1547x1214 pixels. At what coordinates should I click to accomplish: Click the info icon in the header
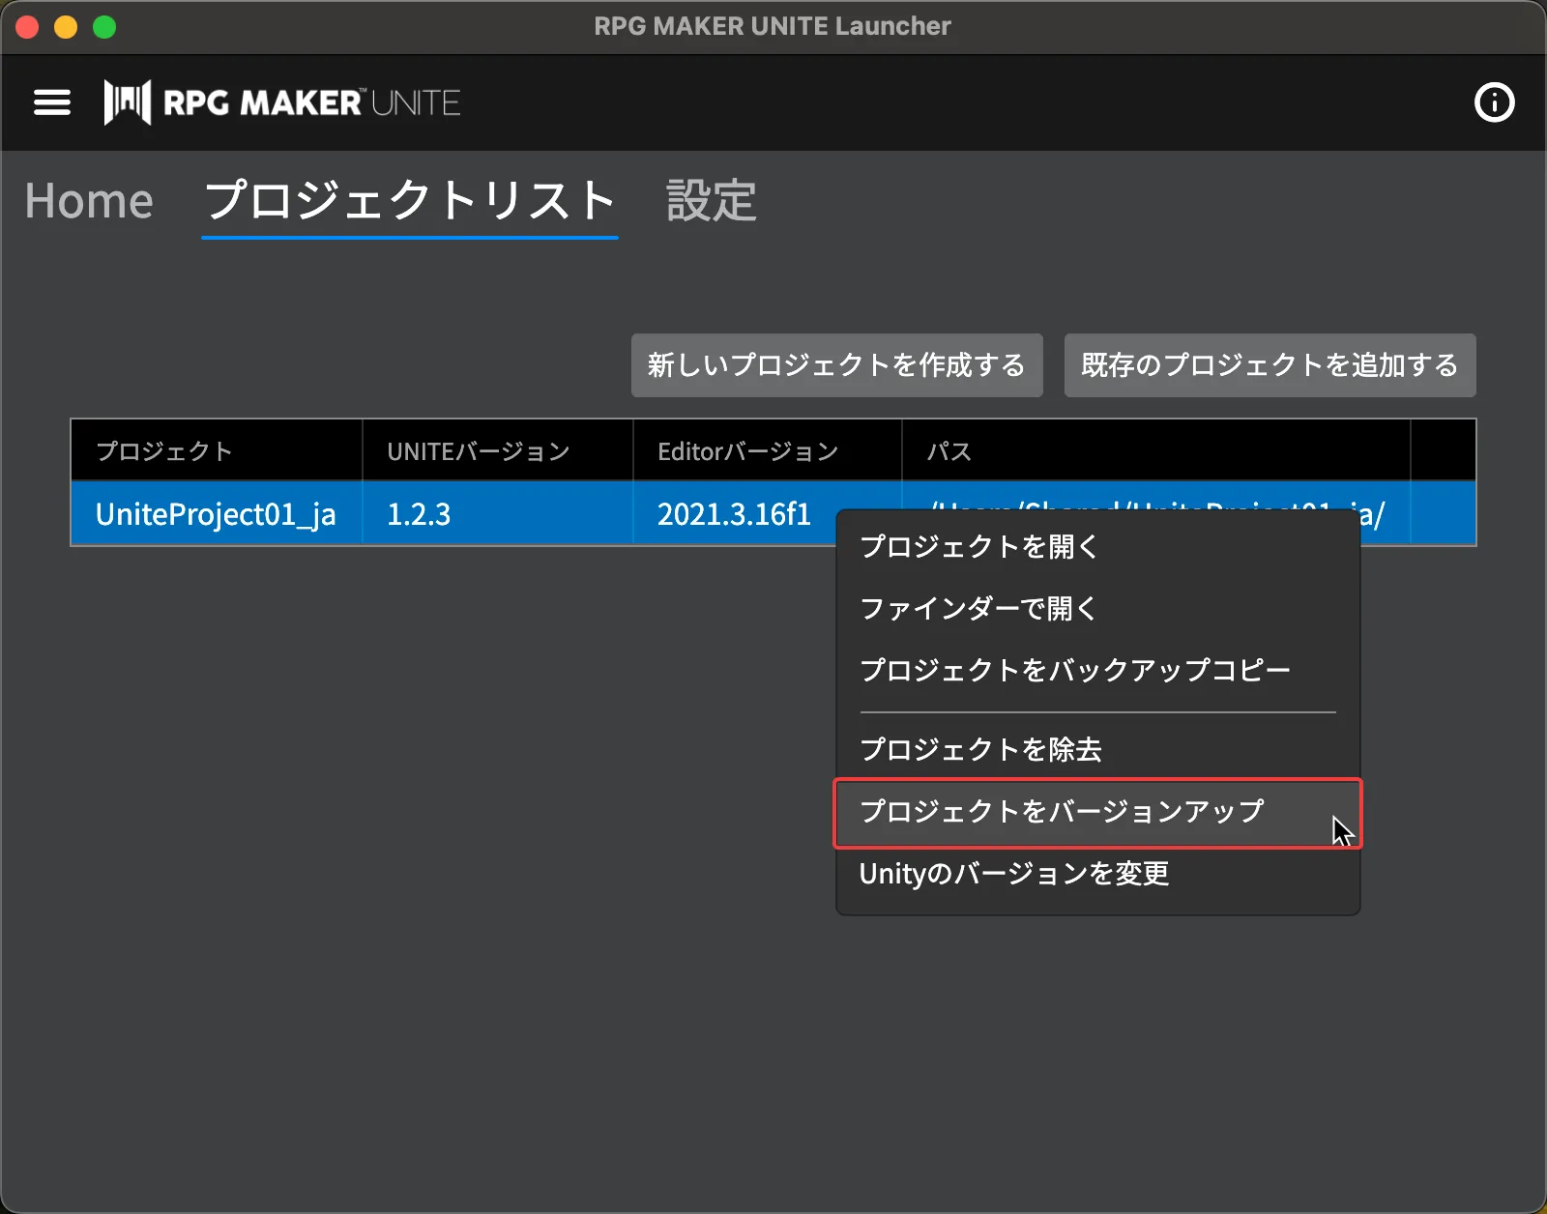tap(1494, 102)
